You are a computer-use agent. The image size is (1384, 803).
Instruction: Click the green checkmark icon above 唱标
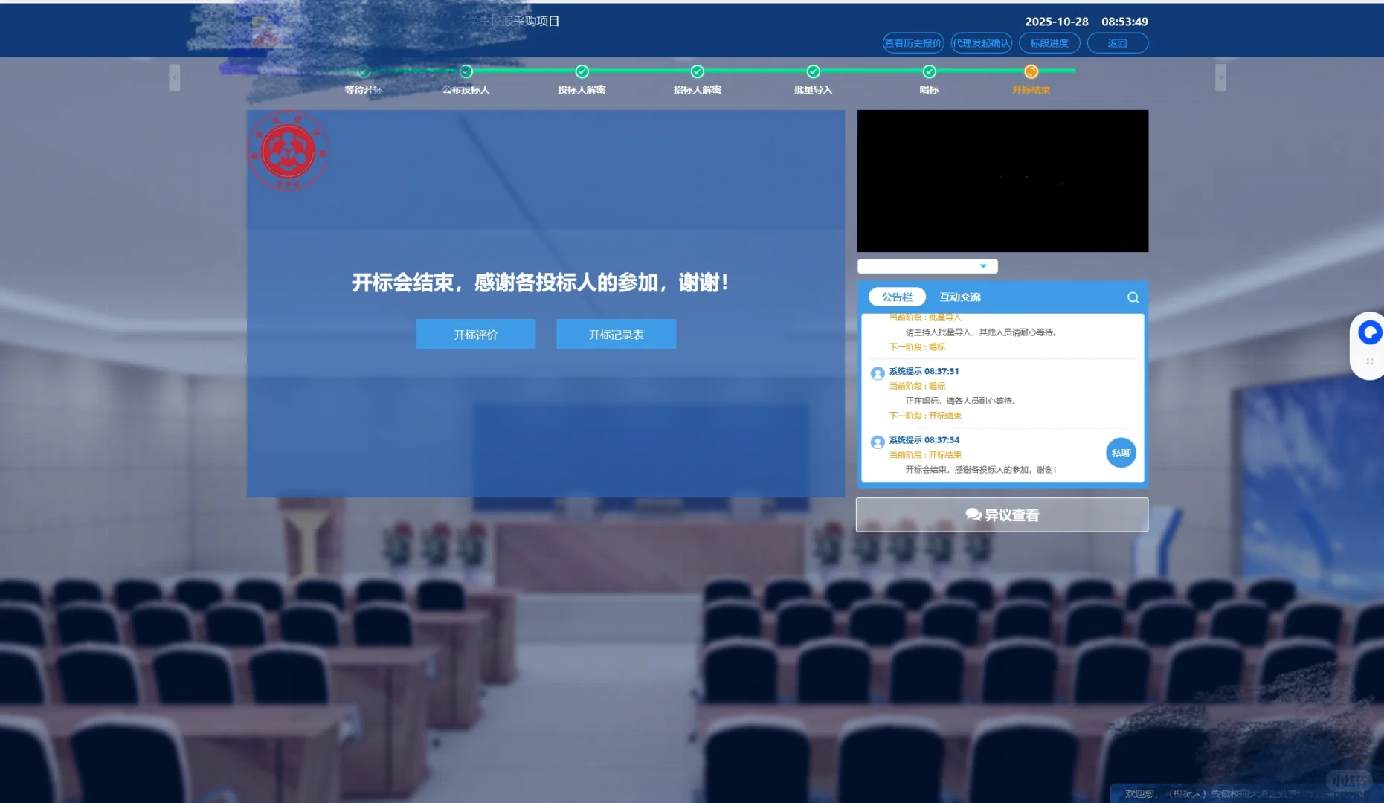point(929,71)
